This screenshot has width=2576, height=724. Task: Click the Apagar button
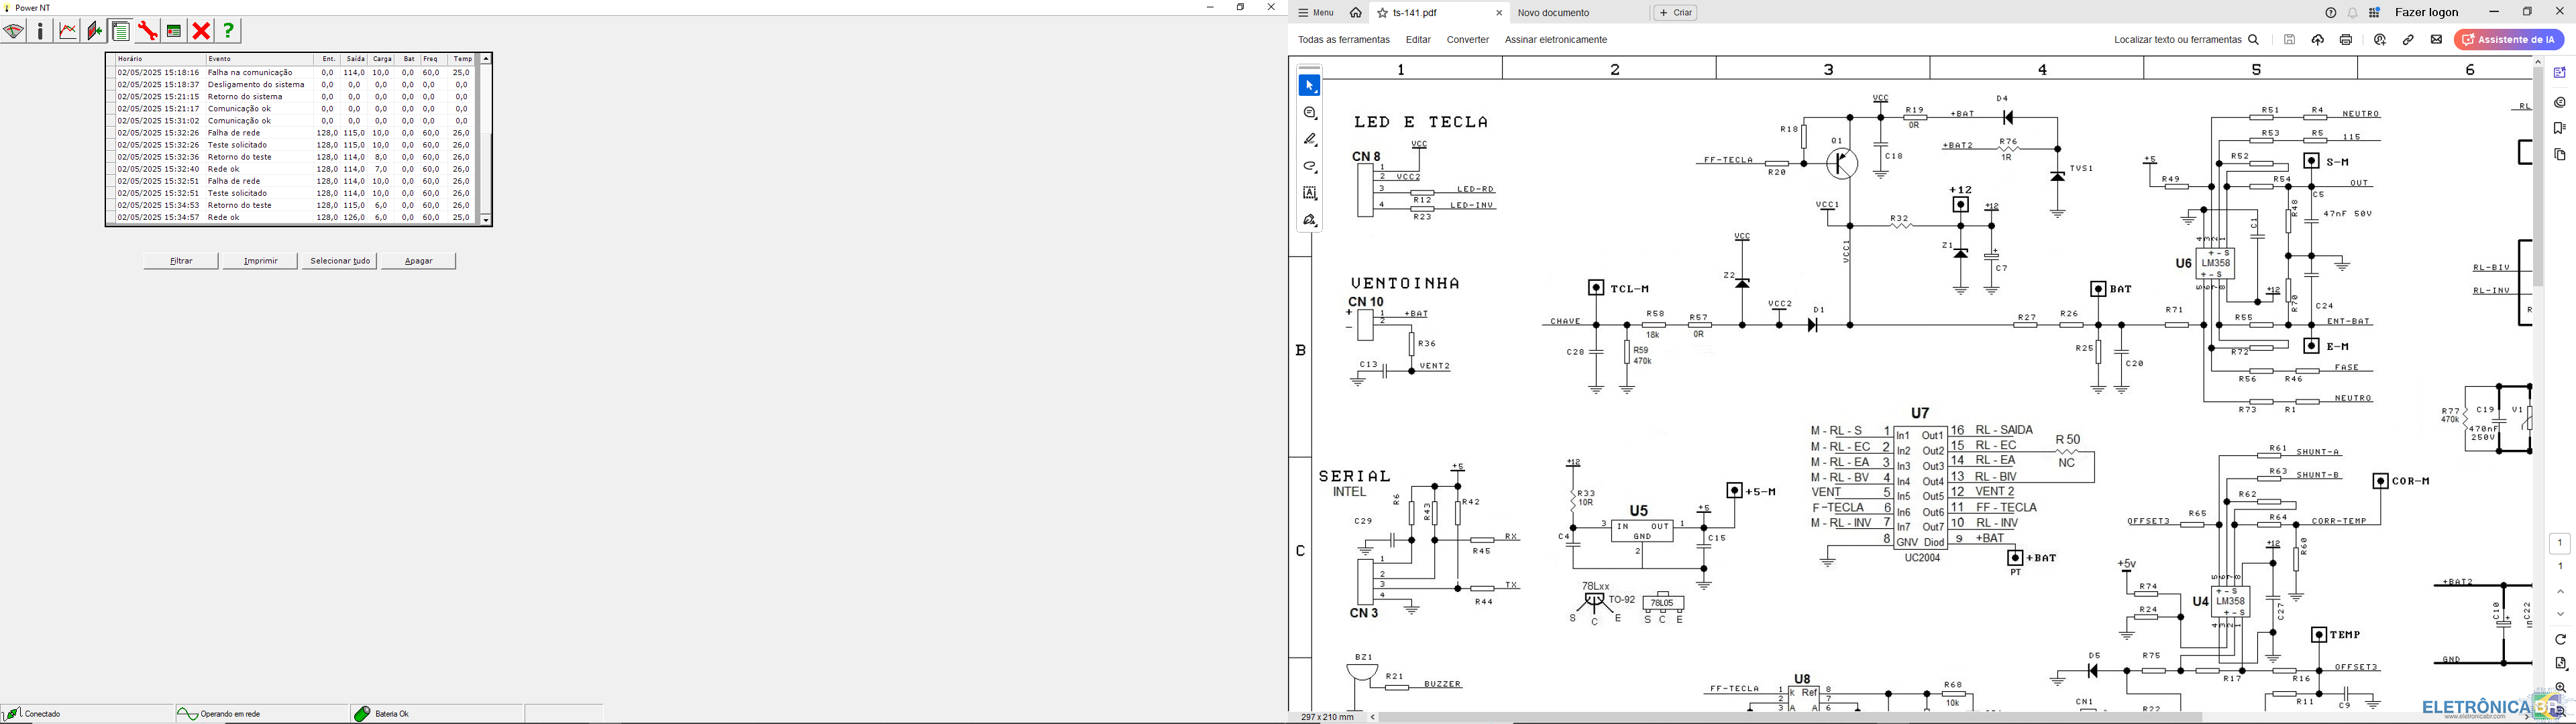tap(418, 261)
